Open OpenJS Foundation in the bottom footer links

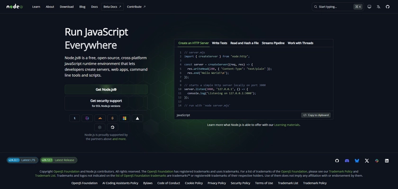(84, 183)
